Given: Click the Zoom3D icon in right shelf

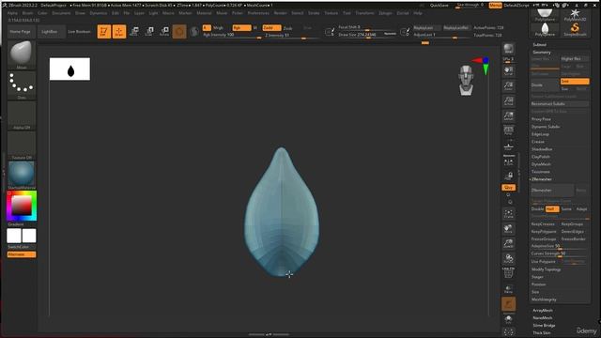Looking at the screenshot, I should (x=509, y=244).
